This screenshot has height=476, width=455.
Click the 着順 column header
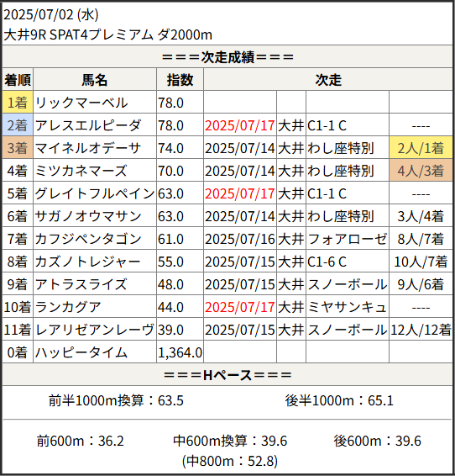tap(18, 80)
